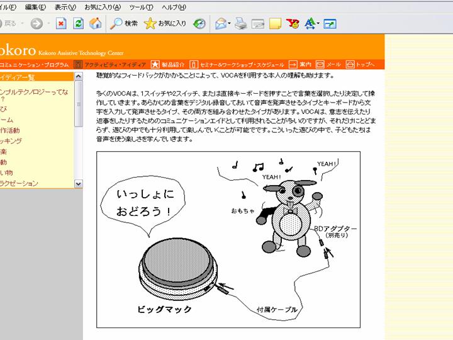453x340 pixels.
Task: Open the text size dropdown arrow
Action: (x=318, y=24)
